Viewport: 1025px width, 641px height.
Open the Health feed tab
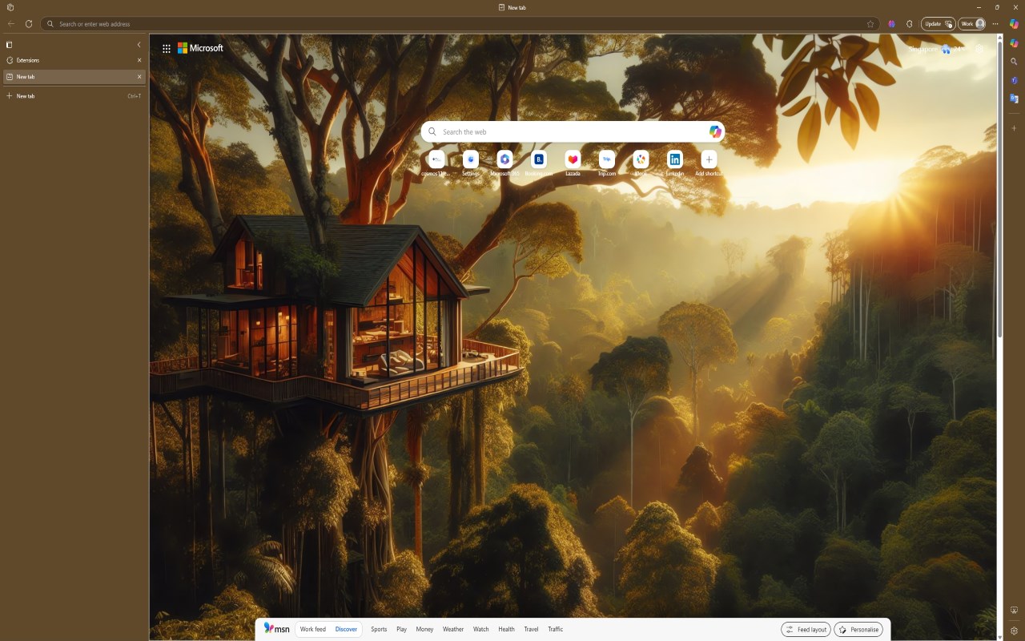click(x=506, y=629)
